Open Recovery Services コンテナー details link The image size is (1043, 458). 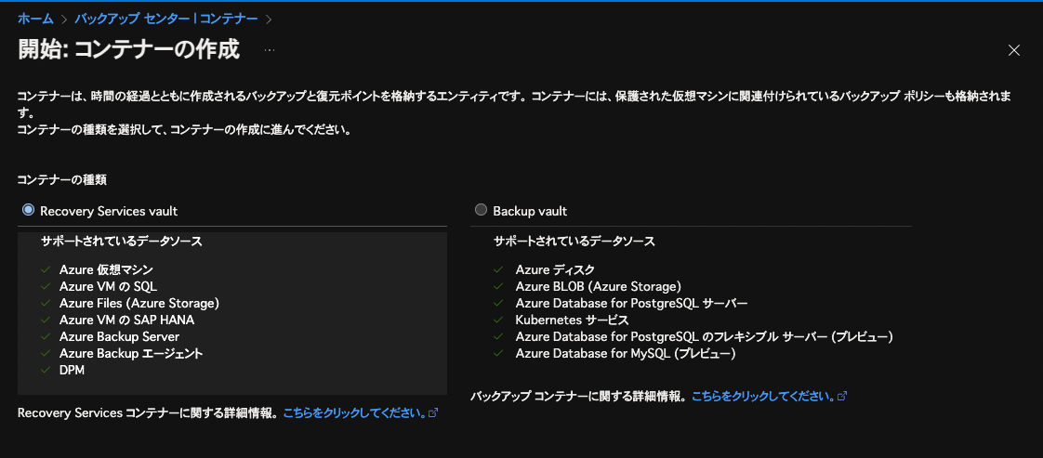point(354,412)
